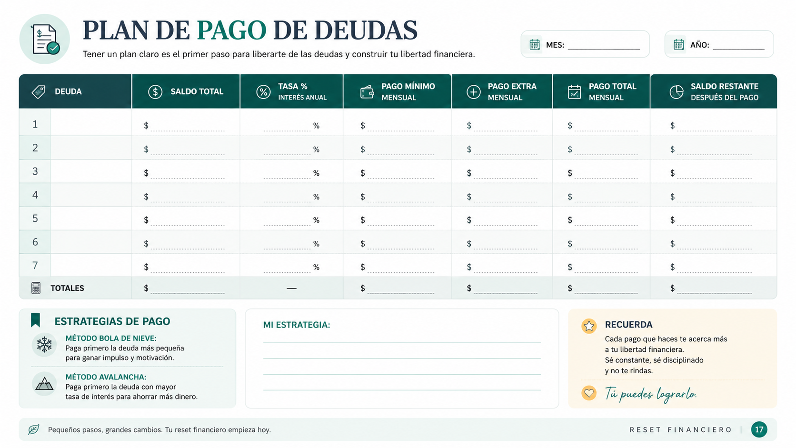Click the calendar check icon in PAGO TOTAL header
Image resolution: width=796 pixels, height=448 pixels.
coord(575,91)
